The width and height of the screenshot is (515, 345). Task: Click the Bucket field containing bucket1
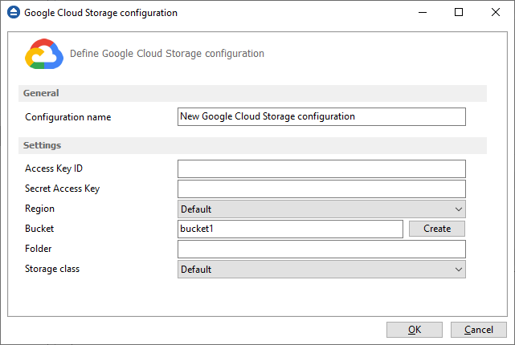(290, 229)
